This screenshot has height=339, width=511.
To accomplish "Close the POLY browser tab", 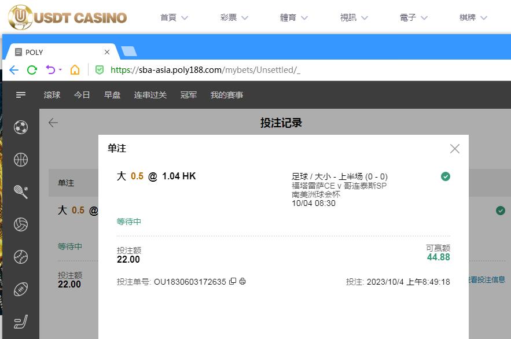I will tap(107, 52).
